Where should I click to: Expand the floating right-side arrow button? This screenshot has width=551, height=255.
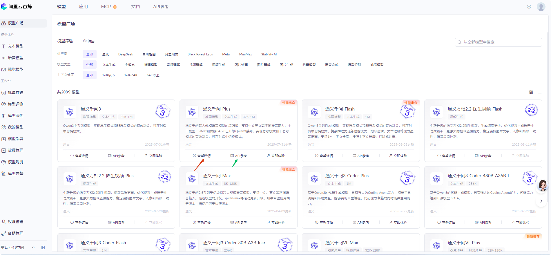541,201
